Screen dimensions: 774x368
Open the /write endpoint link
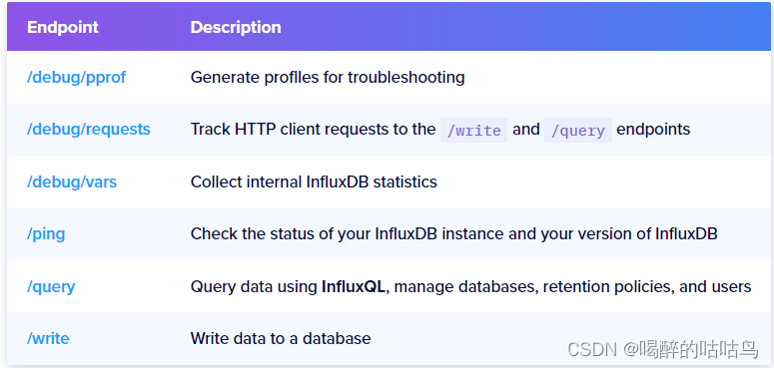(48, 338)
